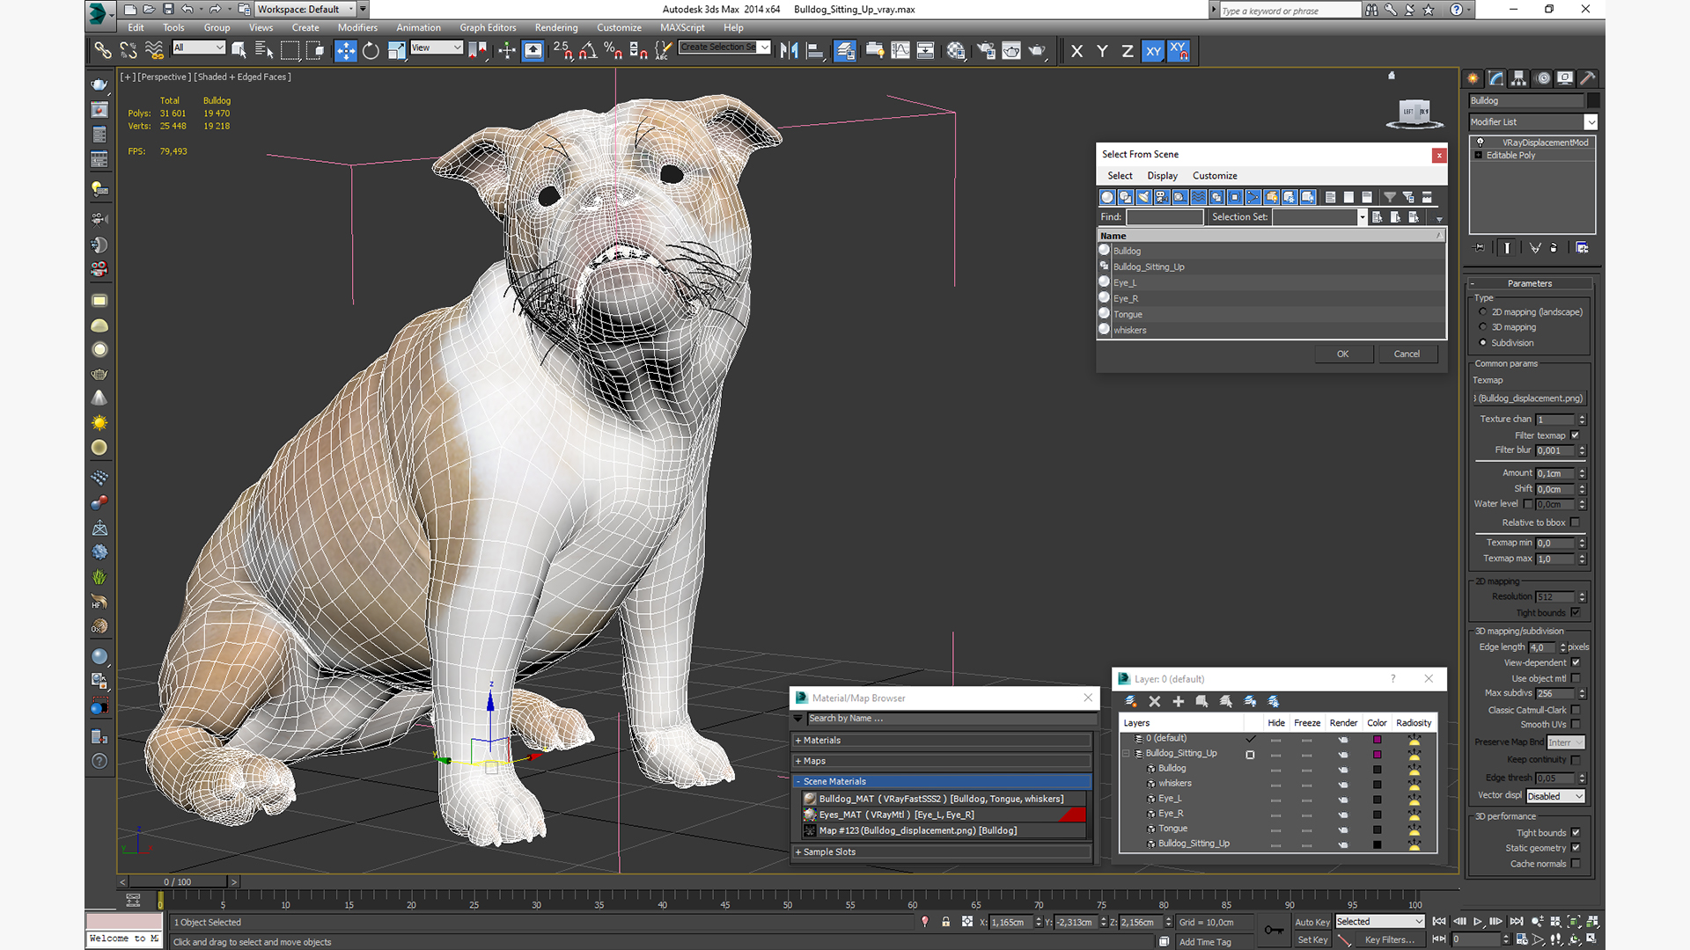Open the Utilities command panel tab
Viewport: 1690px width, 950px height.
pos(1588,78)
